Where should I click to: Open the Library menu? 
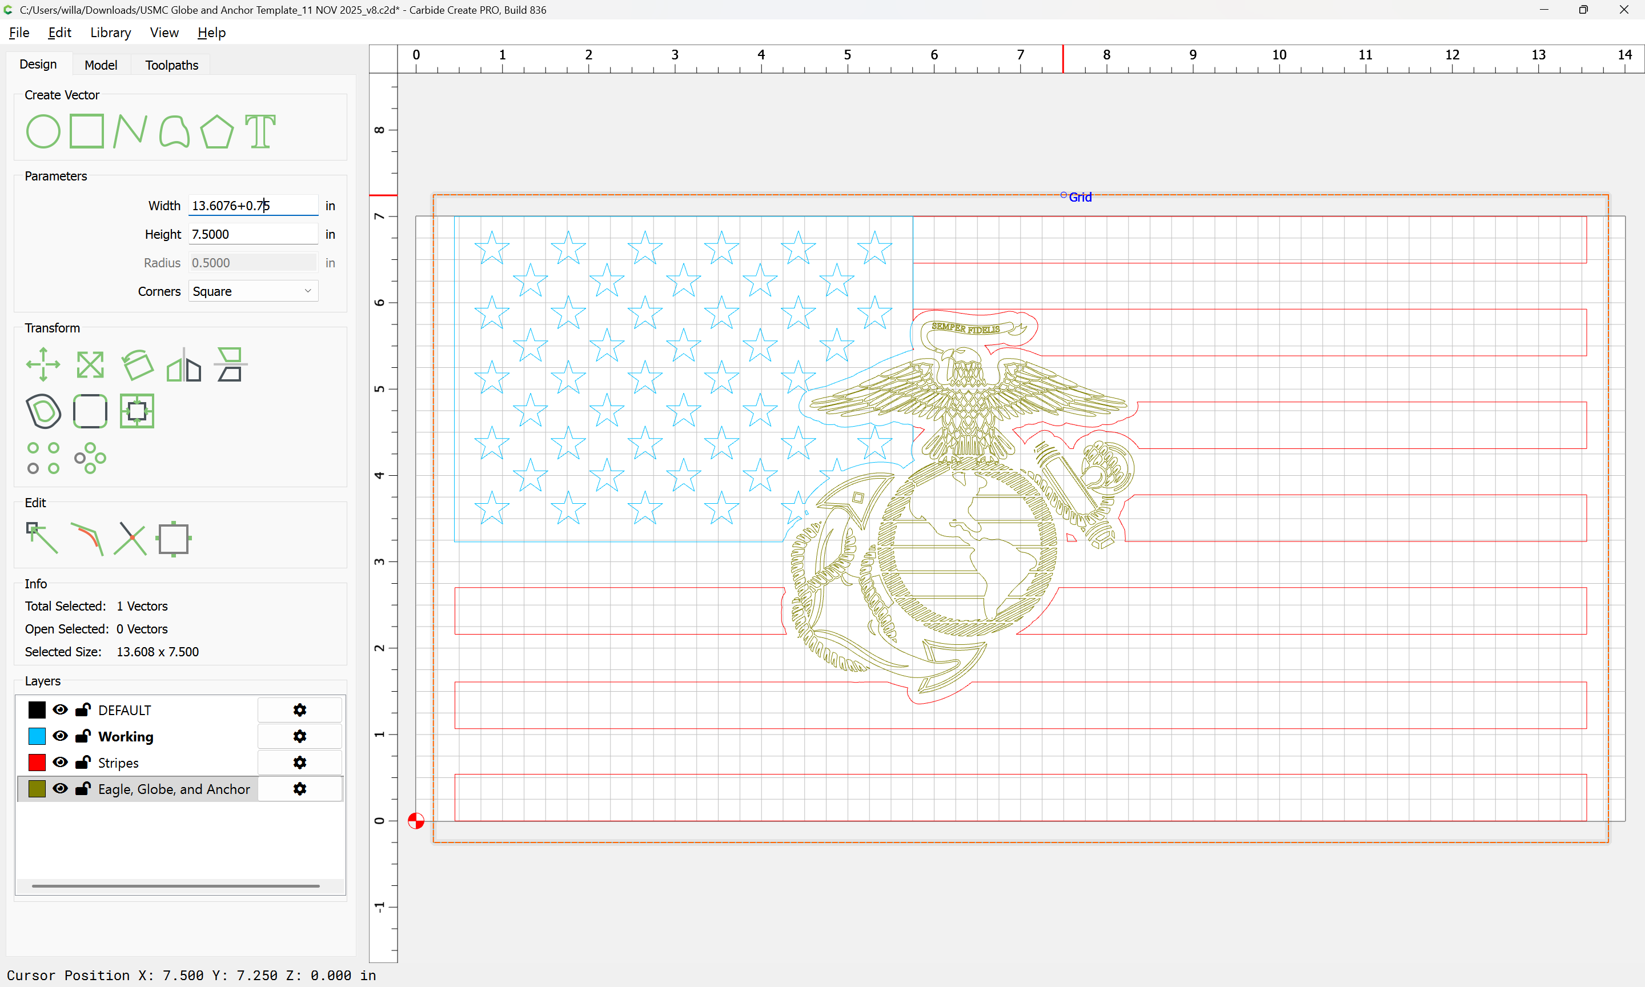[110, 33]
